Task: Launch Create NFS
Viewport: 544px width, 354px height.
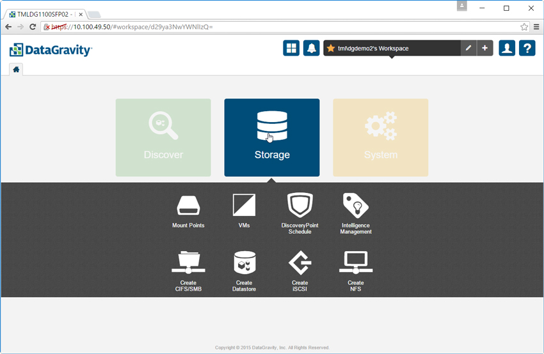Action: [x=356, y=271]
